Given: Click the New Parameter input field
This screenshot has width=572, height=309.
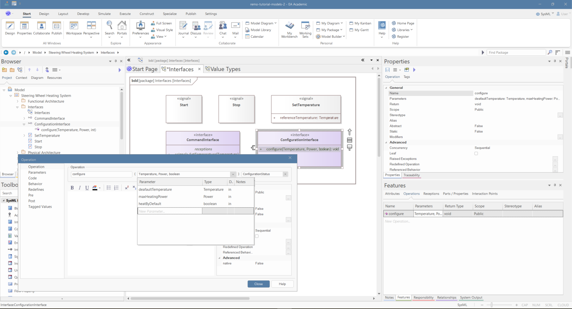Looking at the screenshot, I should (x=170, y=211).
